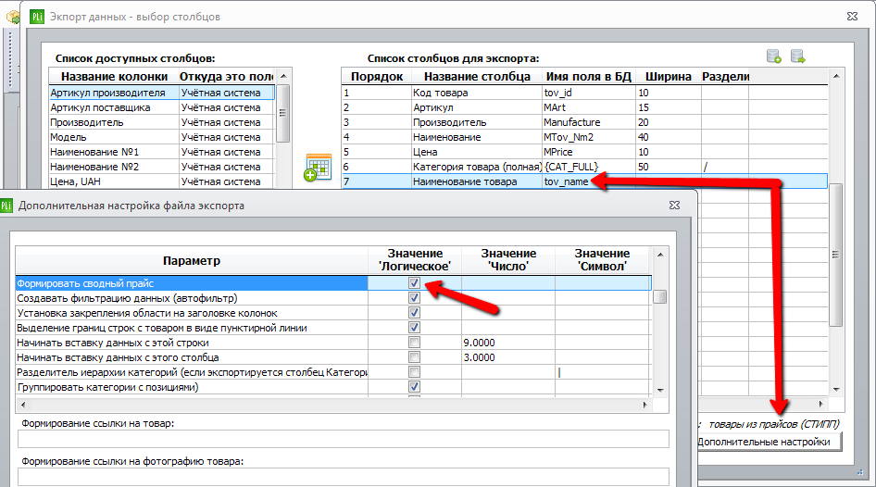Click the Имя поля в БД column header
The width and height of the screenshot is (876, 487).
[588, 77]
